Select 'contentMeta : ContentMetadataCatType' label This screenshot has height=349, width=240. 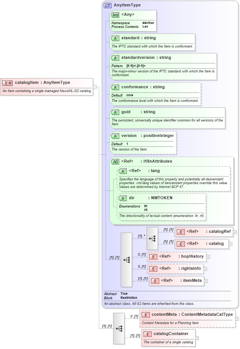pyautogui.click(x=192, y=315)
